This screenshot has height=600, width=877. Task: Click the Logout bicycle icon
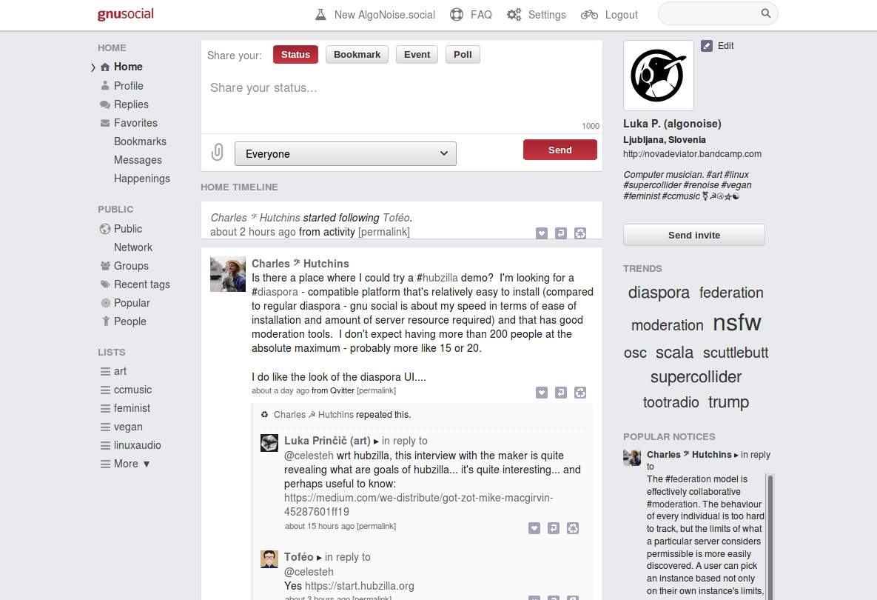[x=590, y=15]
